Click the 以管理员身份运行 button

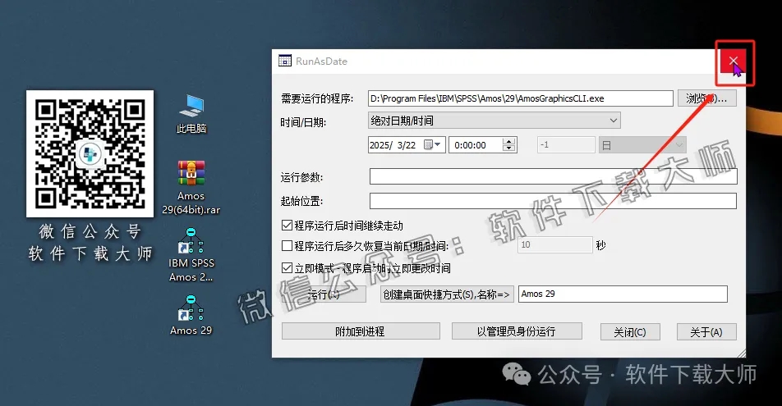[x=517, y=331]
